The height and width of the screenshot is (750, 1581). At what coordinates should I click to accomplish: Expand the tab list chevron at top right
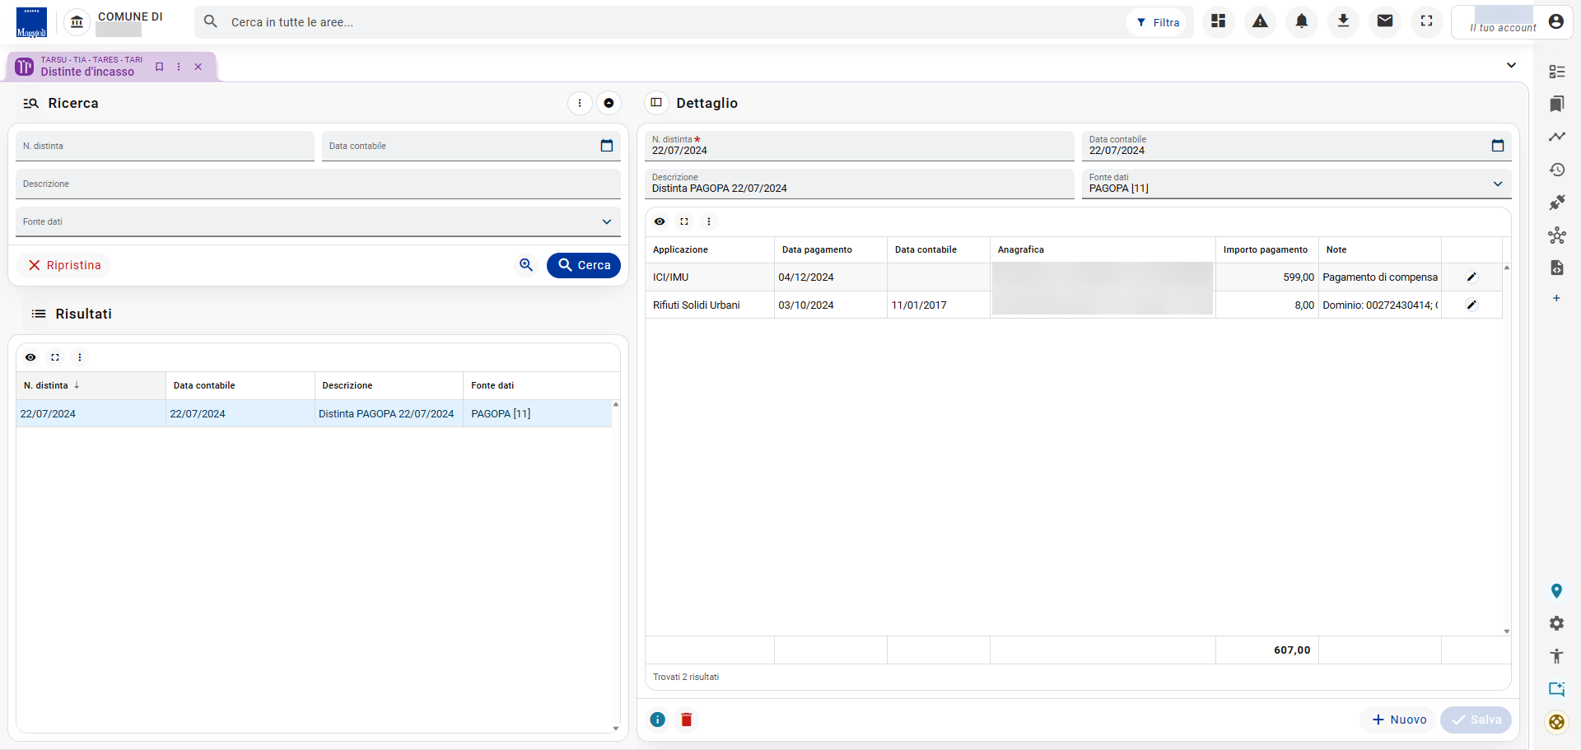tap(1511, 65)
